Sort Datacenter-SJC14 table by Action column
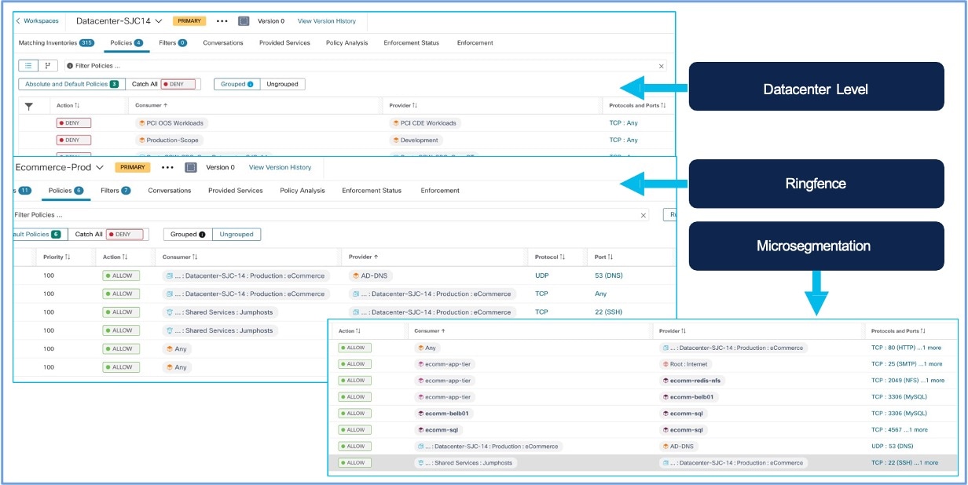 pos(68,105)
